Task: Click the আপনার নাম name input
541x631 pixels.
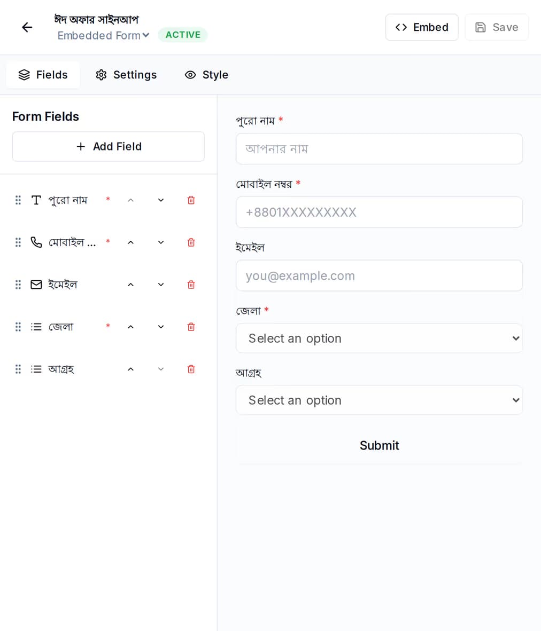Action: [x=379, y=149]
